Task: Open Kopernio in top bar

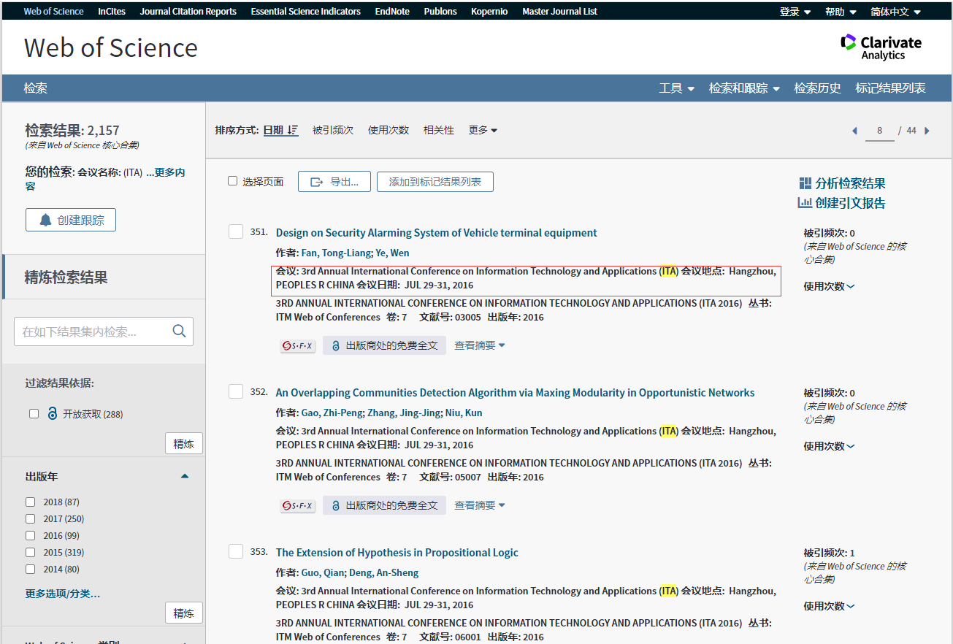Action: click(489, 12)
